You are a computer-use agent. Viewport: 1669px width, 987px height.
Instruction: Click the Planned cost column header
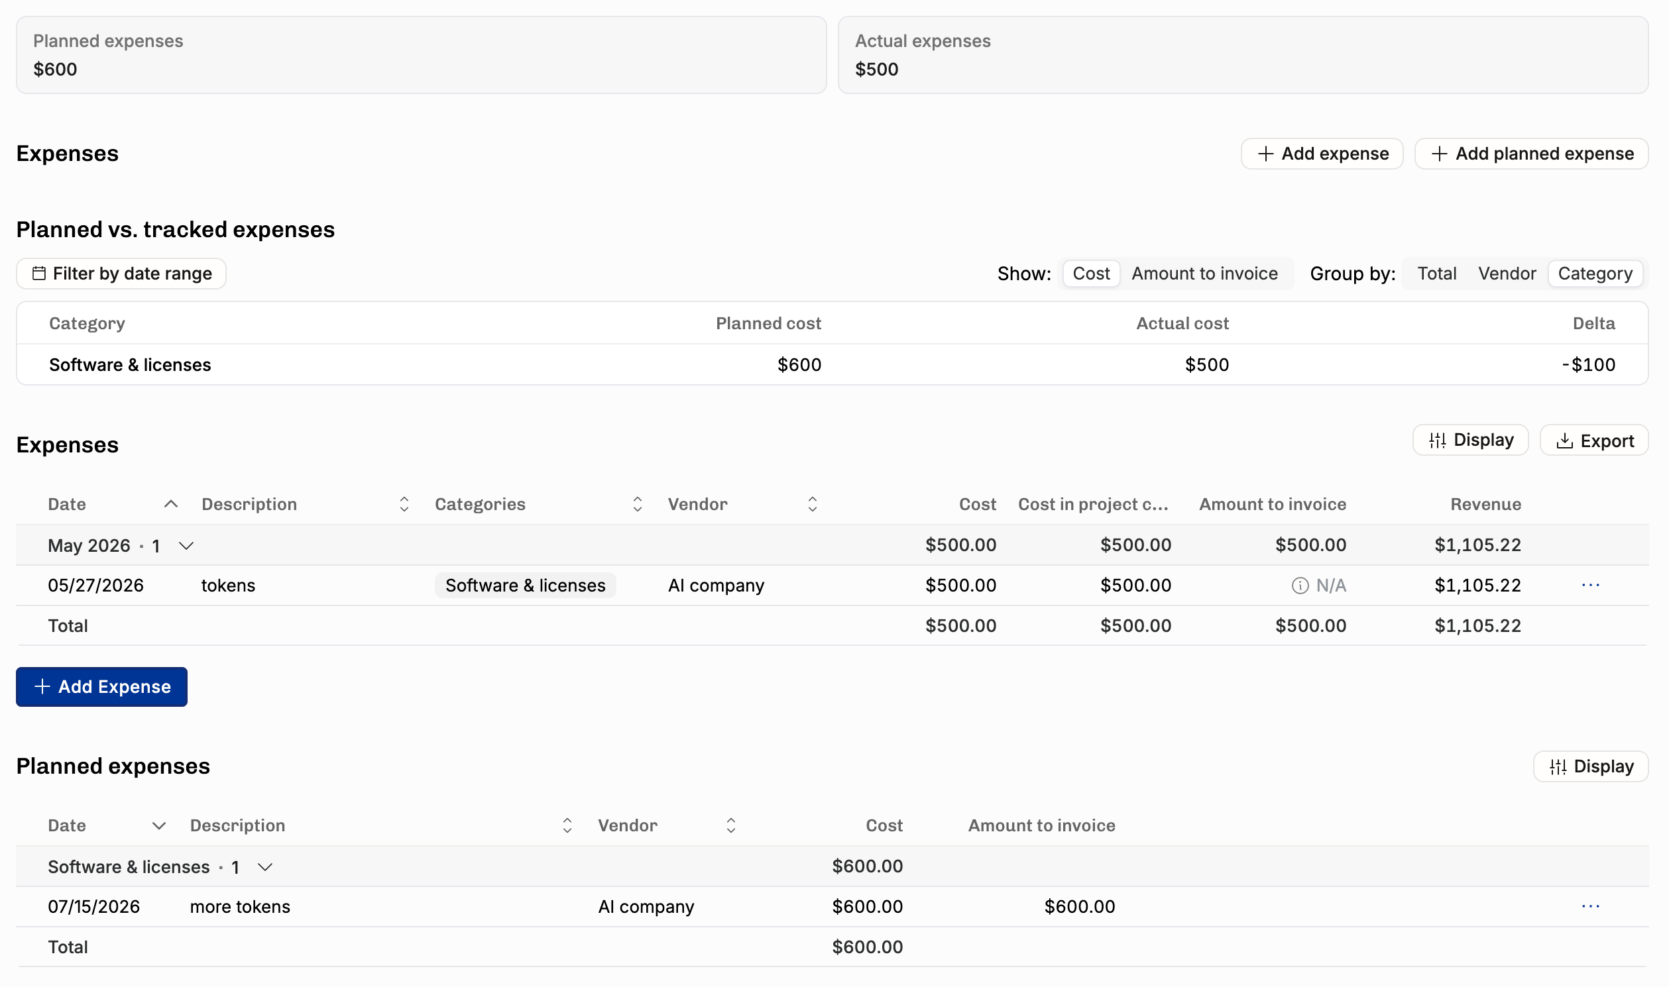click(x=768, y=323)
